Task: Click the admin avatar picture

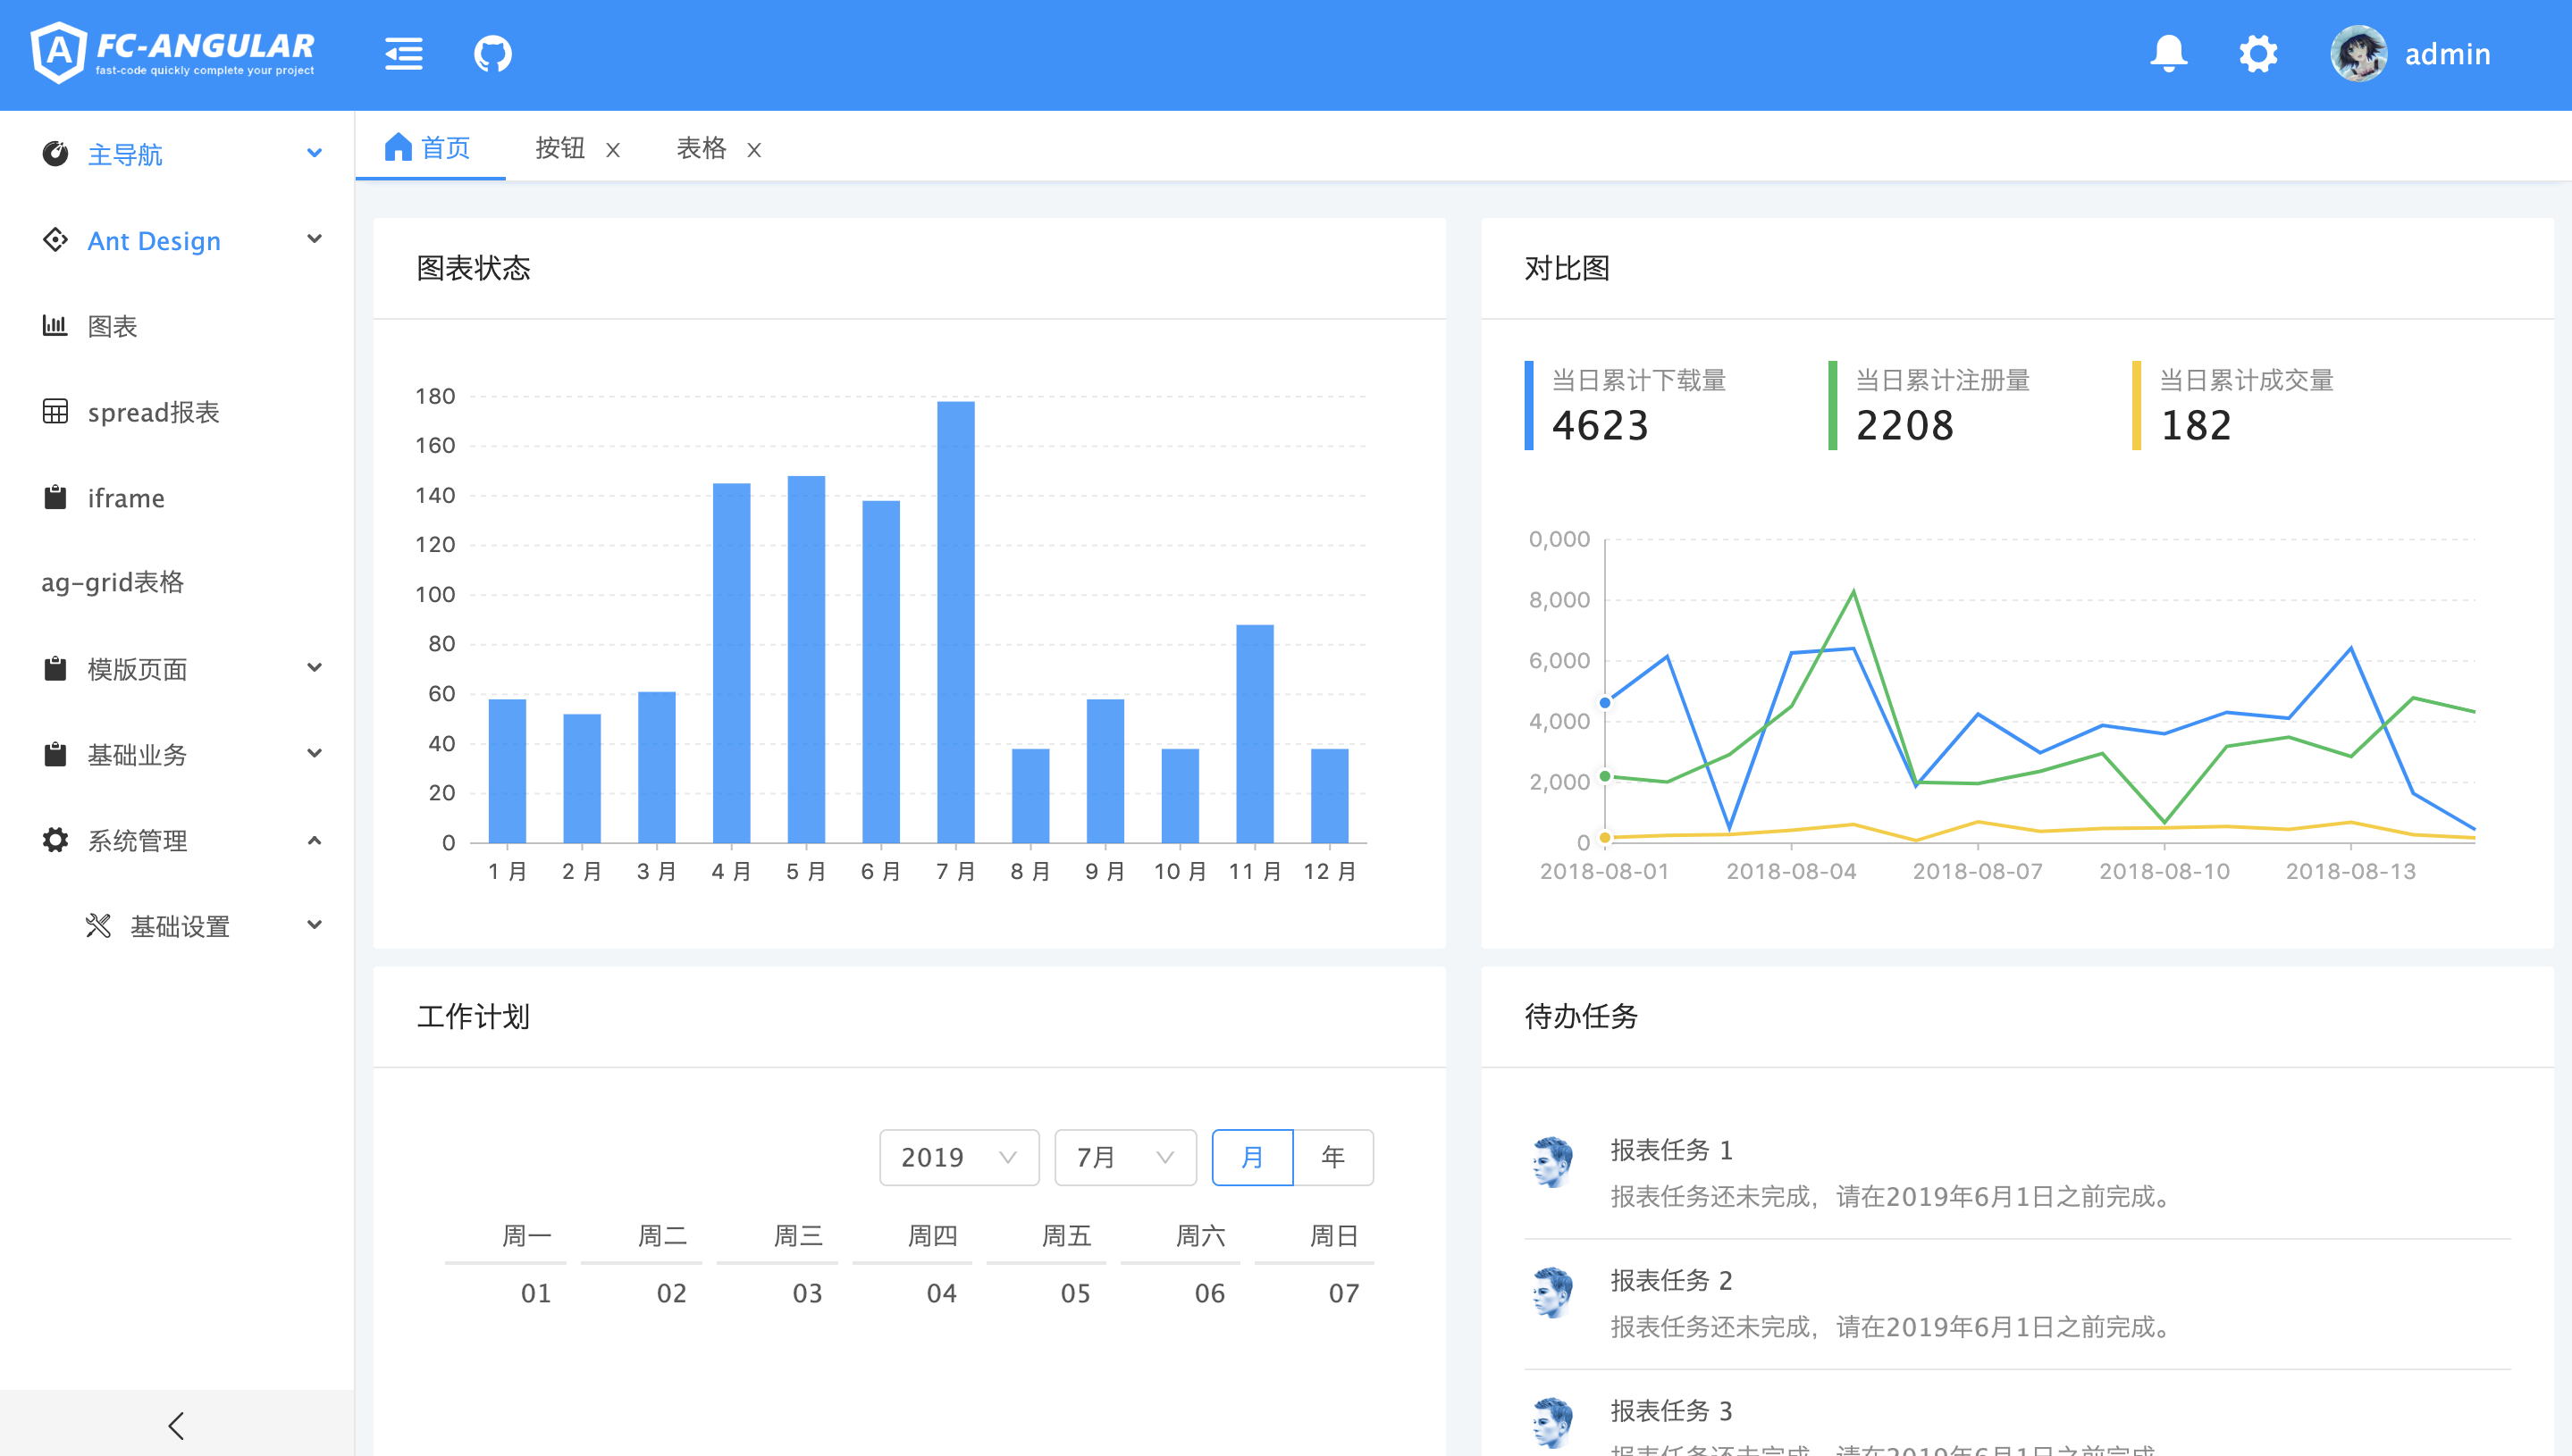Action: point(2358,54)
